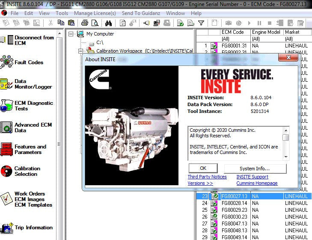The width and height of the screenshot is (312, 240).
Task: Click the System Info... button
Action: (255, 169)
